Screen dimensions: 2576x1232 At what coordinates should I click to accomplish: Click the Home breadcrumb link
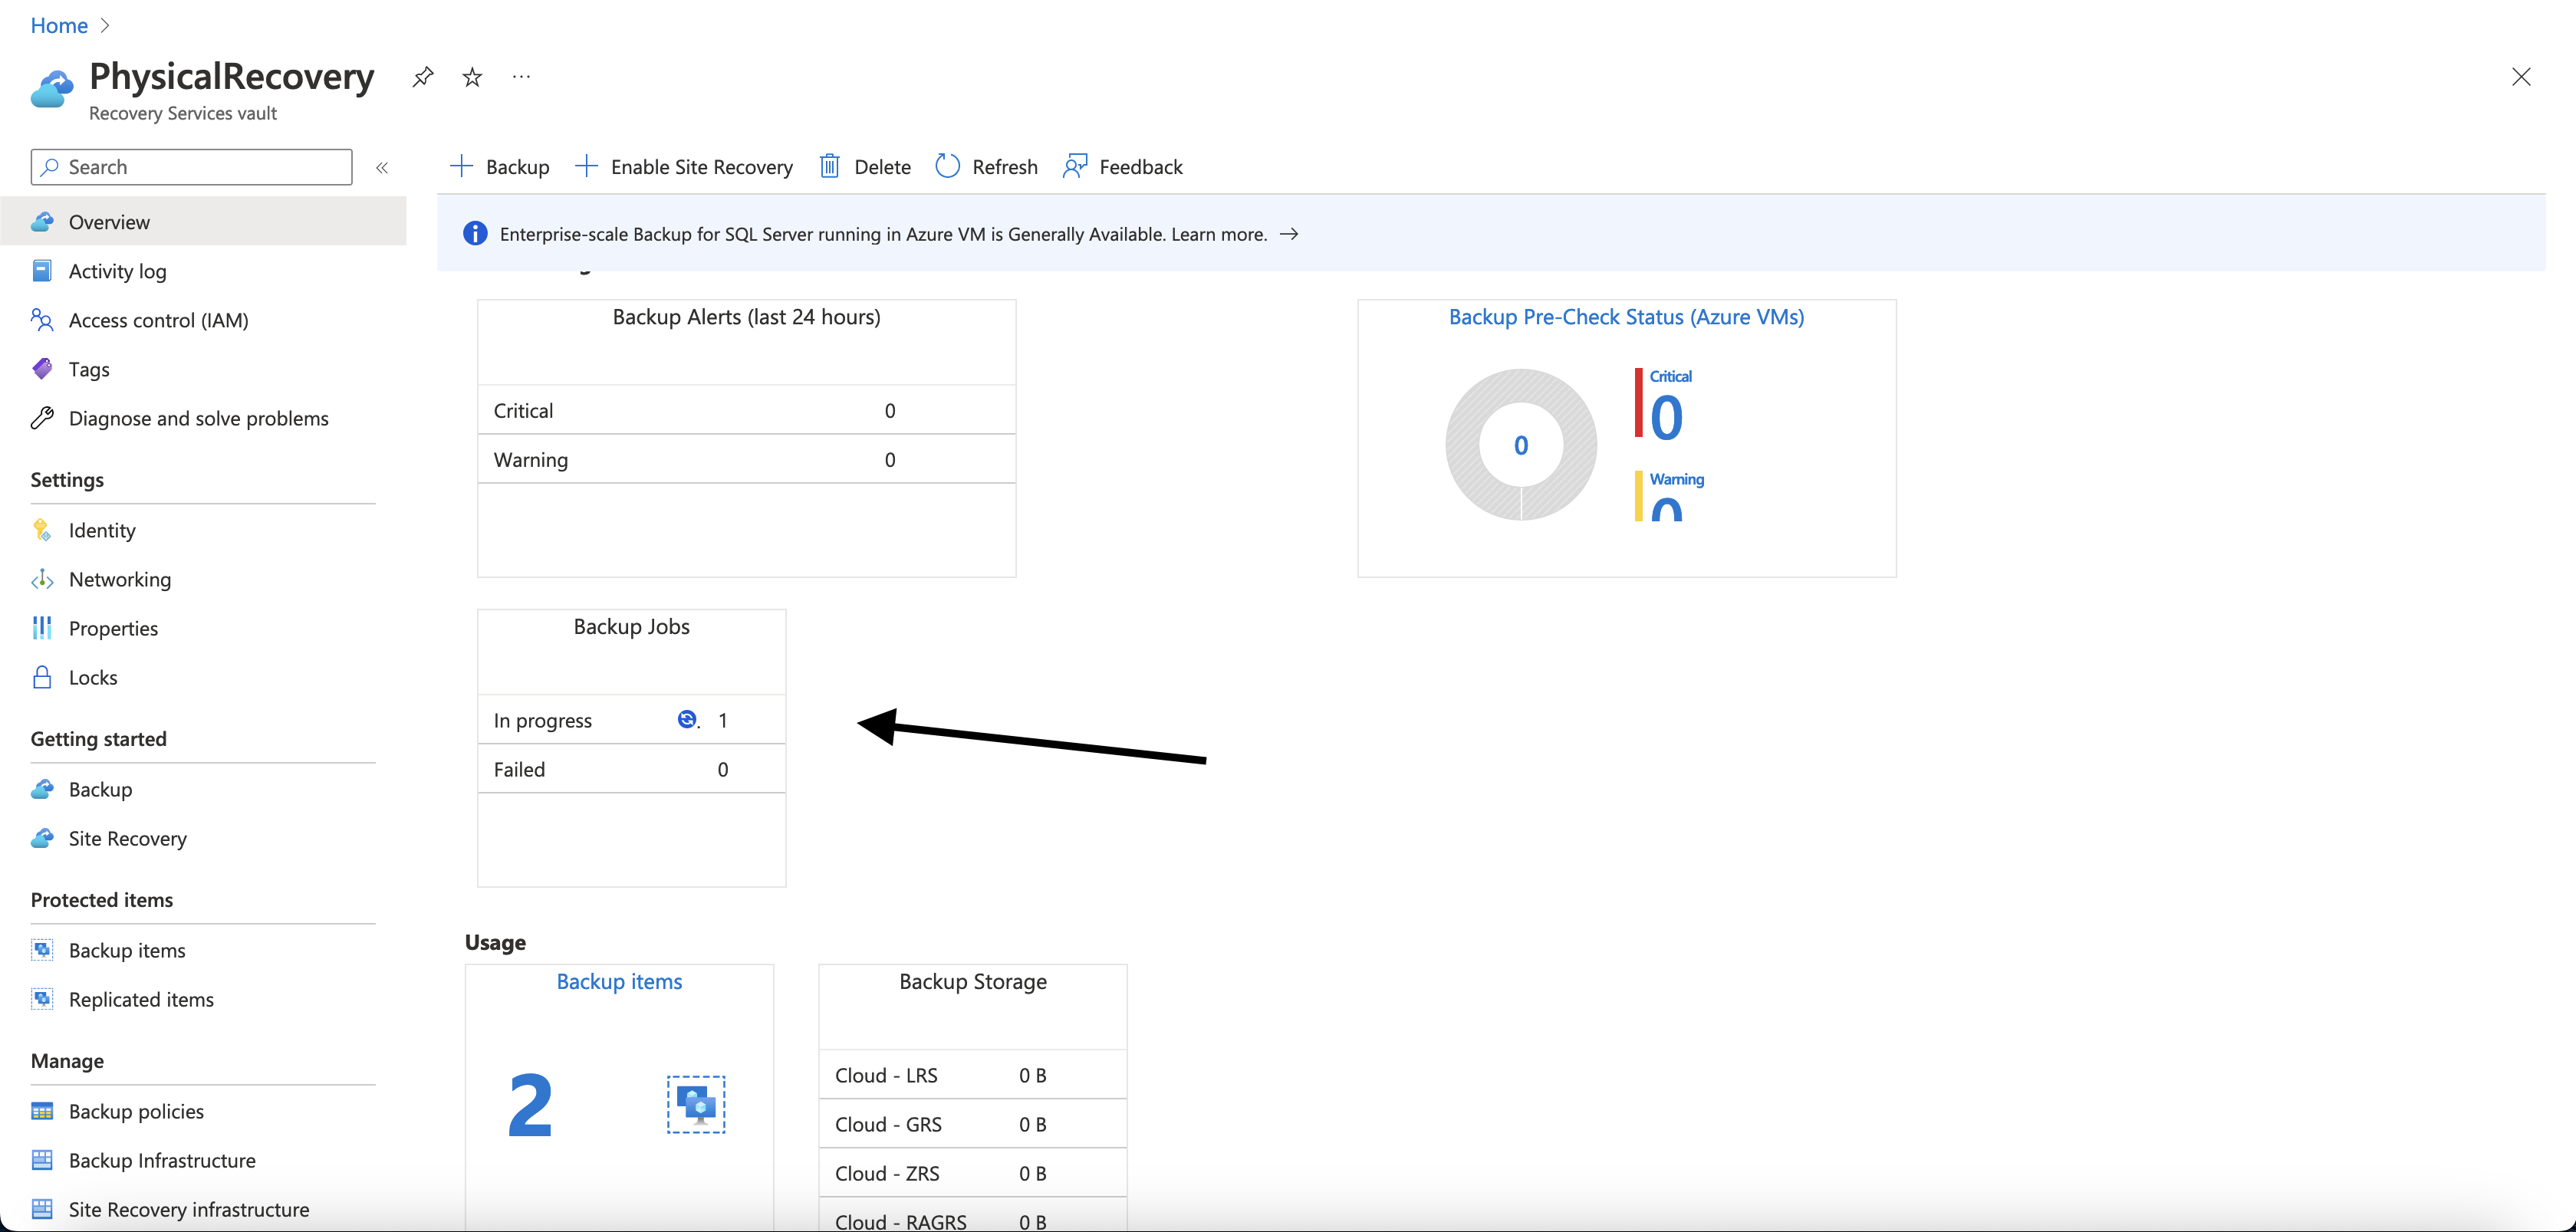point(59,25)
